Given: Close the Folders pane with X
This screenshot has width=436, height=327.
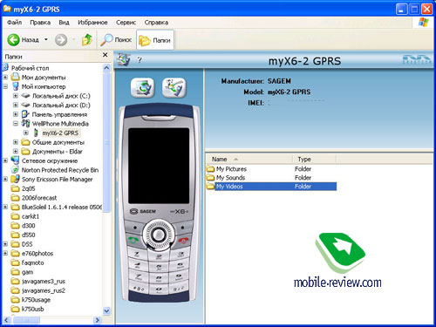Looking at the screenshot, I should coord(106,55).
